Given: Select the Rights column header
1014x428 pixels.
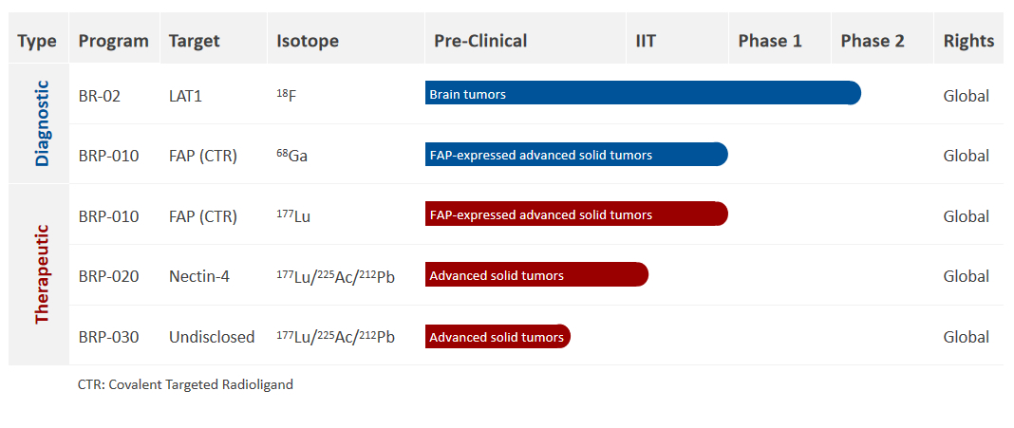Looking at the screenshot, I should click(968, 42).
